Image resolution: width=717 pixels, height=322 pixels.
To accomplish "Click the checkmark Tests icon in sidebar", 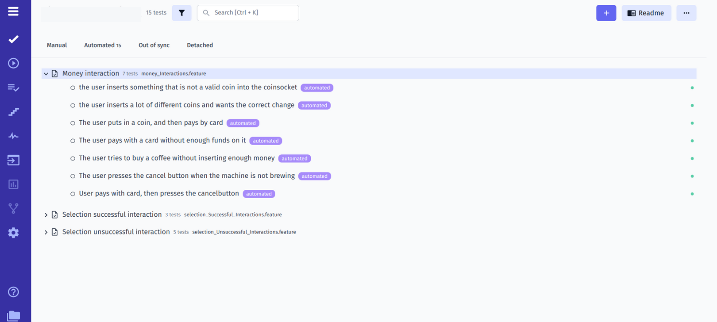I will click(13, 39).
